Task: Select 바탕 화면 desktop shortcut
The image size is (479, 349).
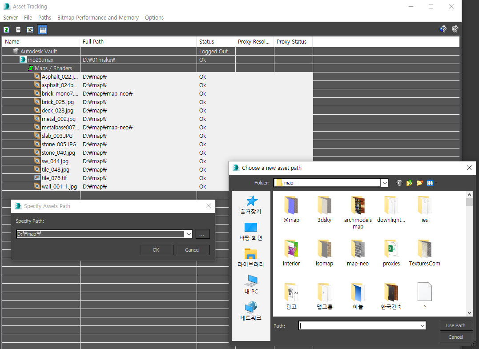Action: click(251, 232)
